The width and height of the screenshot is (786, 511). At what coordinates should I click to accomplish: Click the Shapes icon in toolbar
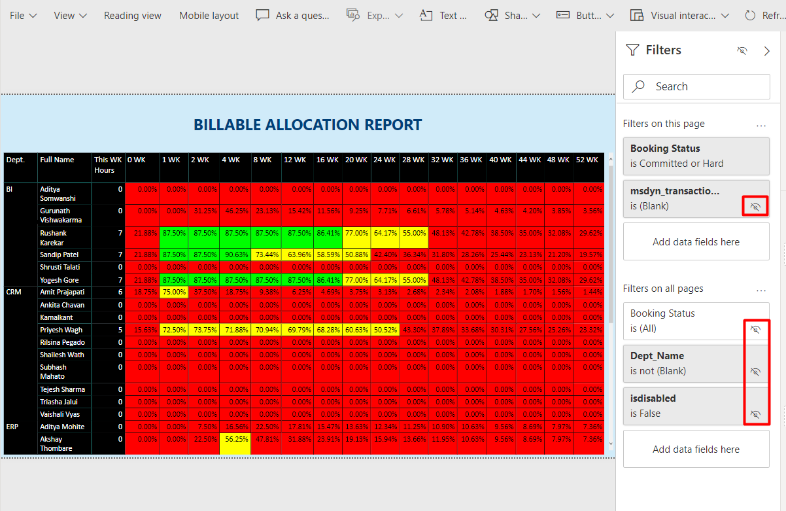coord(491,15)
